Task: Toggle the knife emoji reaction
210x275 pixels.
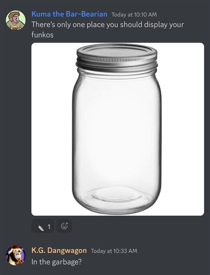Action: [x=43, y=227]
